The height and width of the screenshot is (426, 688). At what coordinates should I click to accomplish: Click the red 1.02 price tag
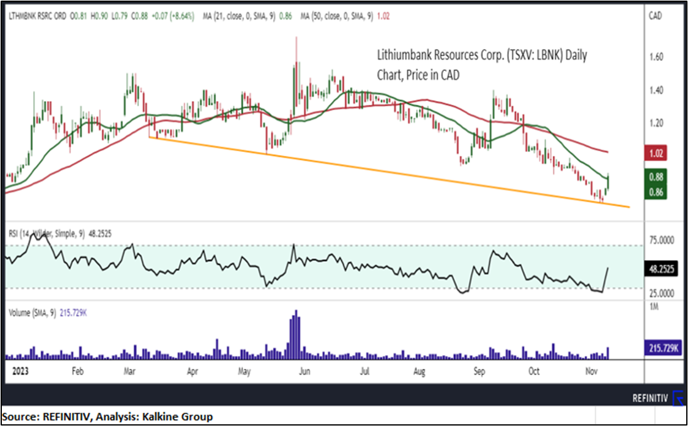656,153
